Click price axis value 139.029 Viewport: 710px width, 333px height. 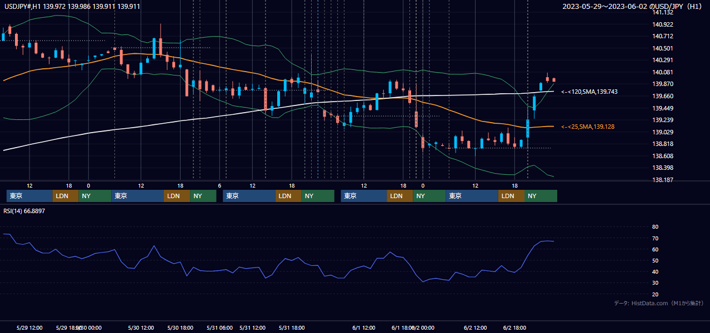(662, 132)
